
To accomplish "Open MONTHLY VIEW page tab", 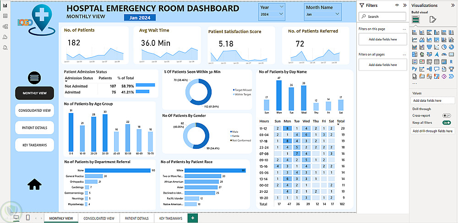I will pos(61,218).
